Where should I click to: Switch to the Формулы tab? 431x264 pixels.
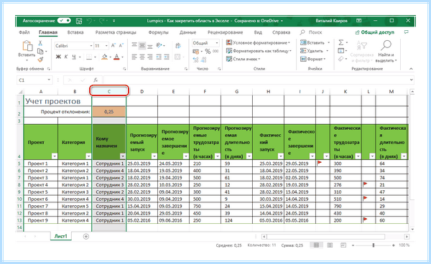coord(158,32)
